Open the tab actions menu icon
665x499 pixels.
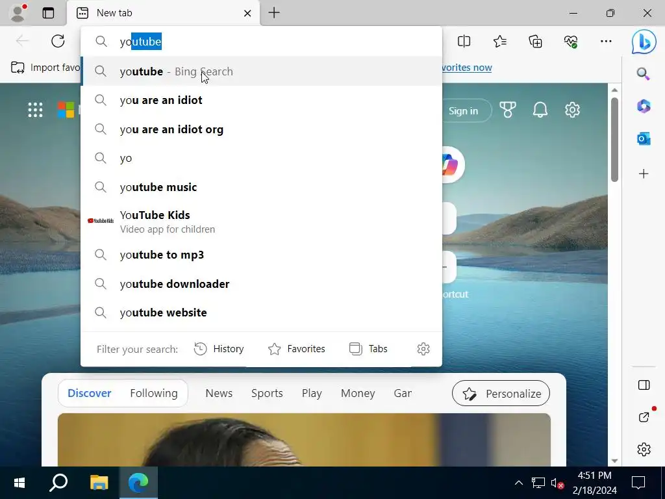point(48,13)
